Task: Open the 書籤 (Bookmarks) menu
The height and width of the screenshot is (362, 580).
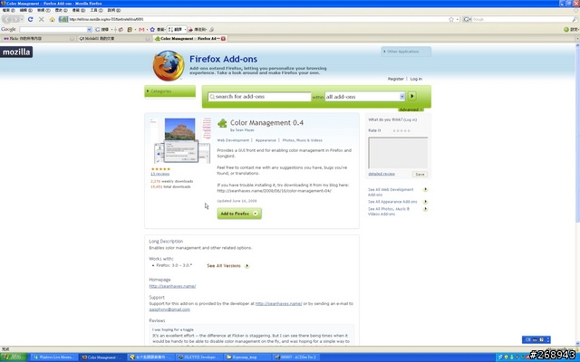Action: [79, 10]
